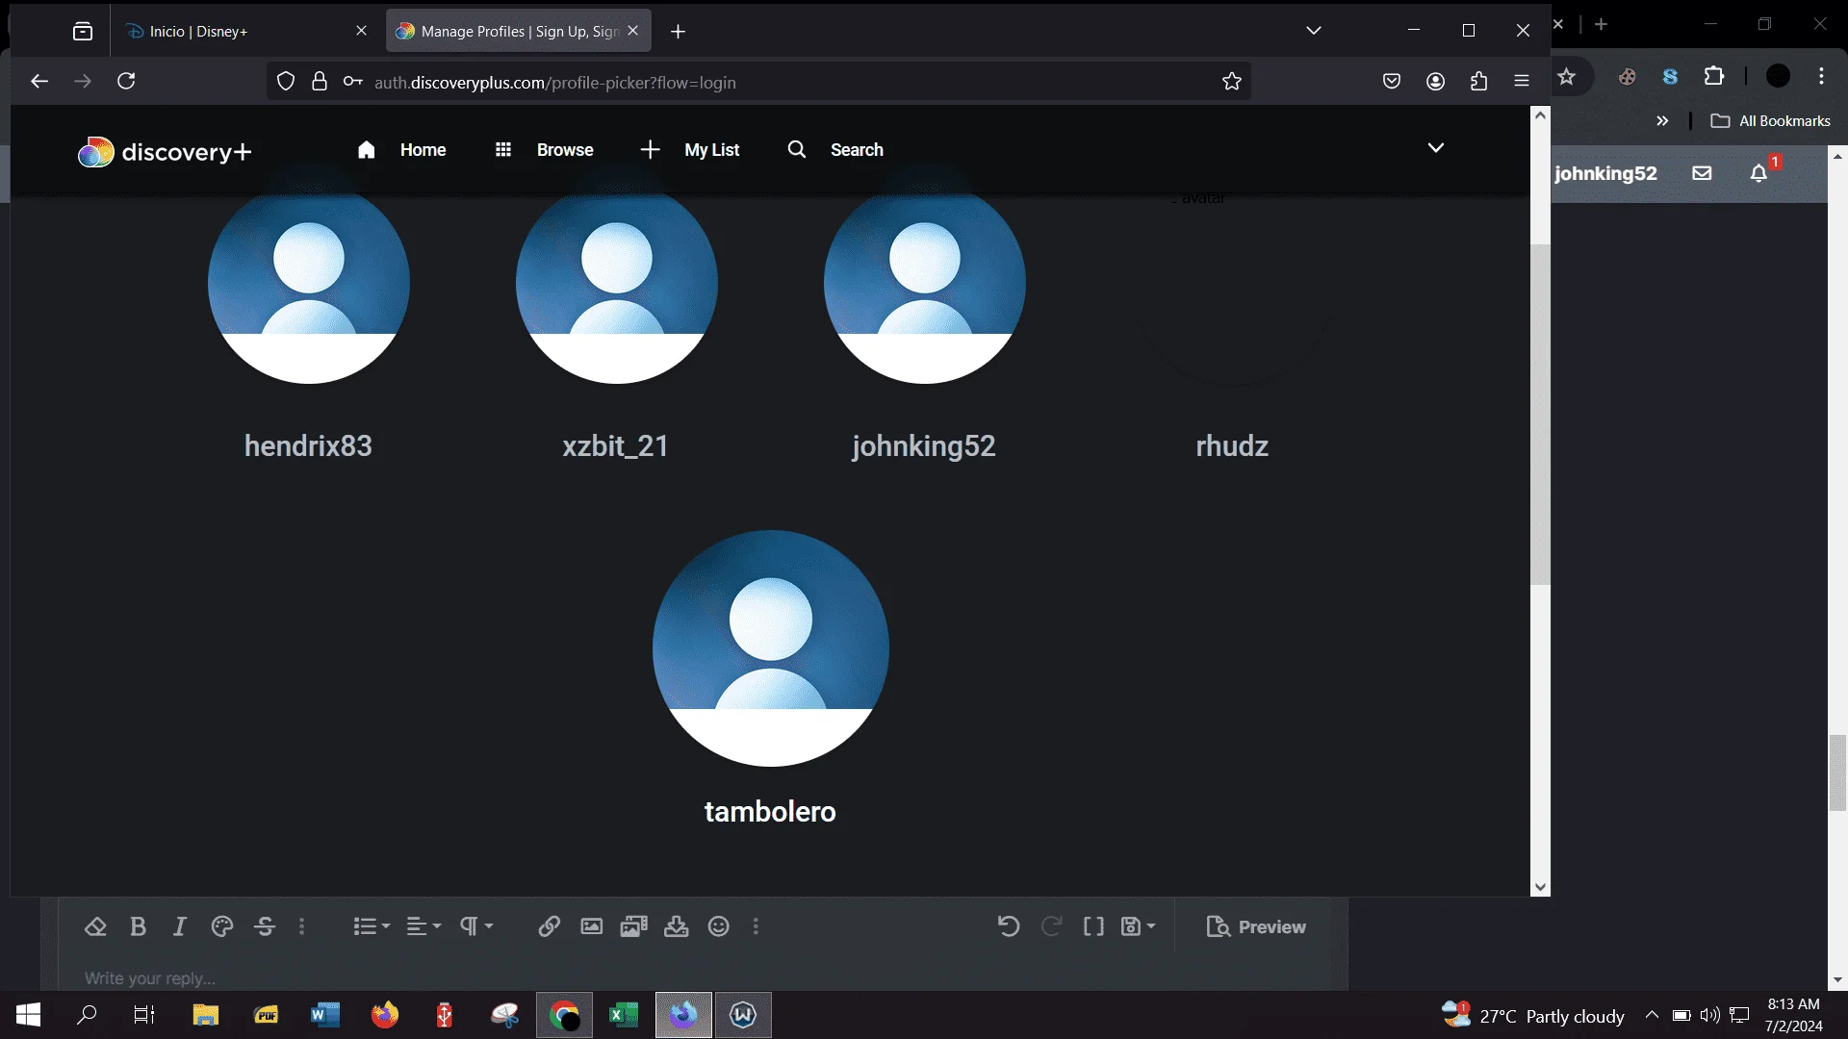Expand the paragraph format dropdown
This screenshot has height=1039, width=1848.
click(x=475, y=926)
